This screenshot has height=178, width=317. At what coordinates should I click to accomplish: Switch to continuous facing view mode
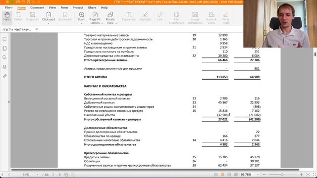[236, 175]
